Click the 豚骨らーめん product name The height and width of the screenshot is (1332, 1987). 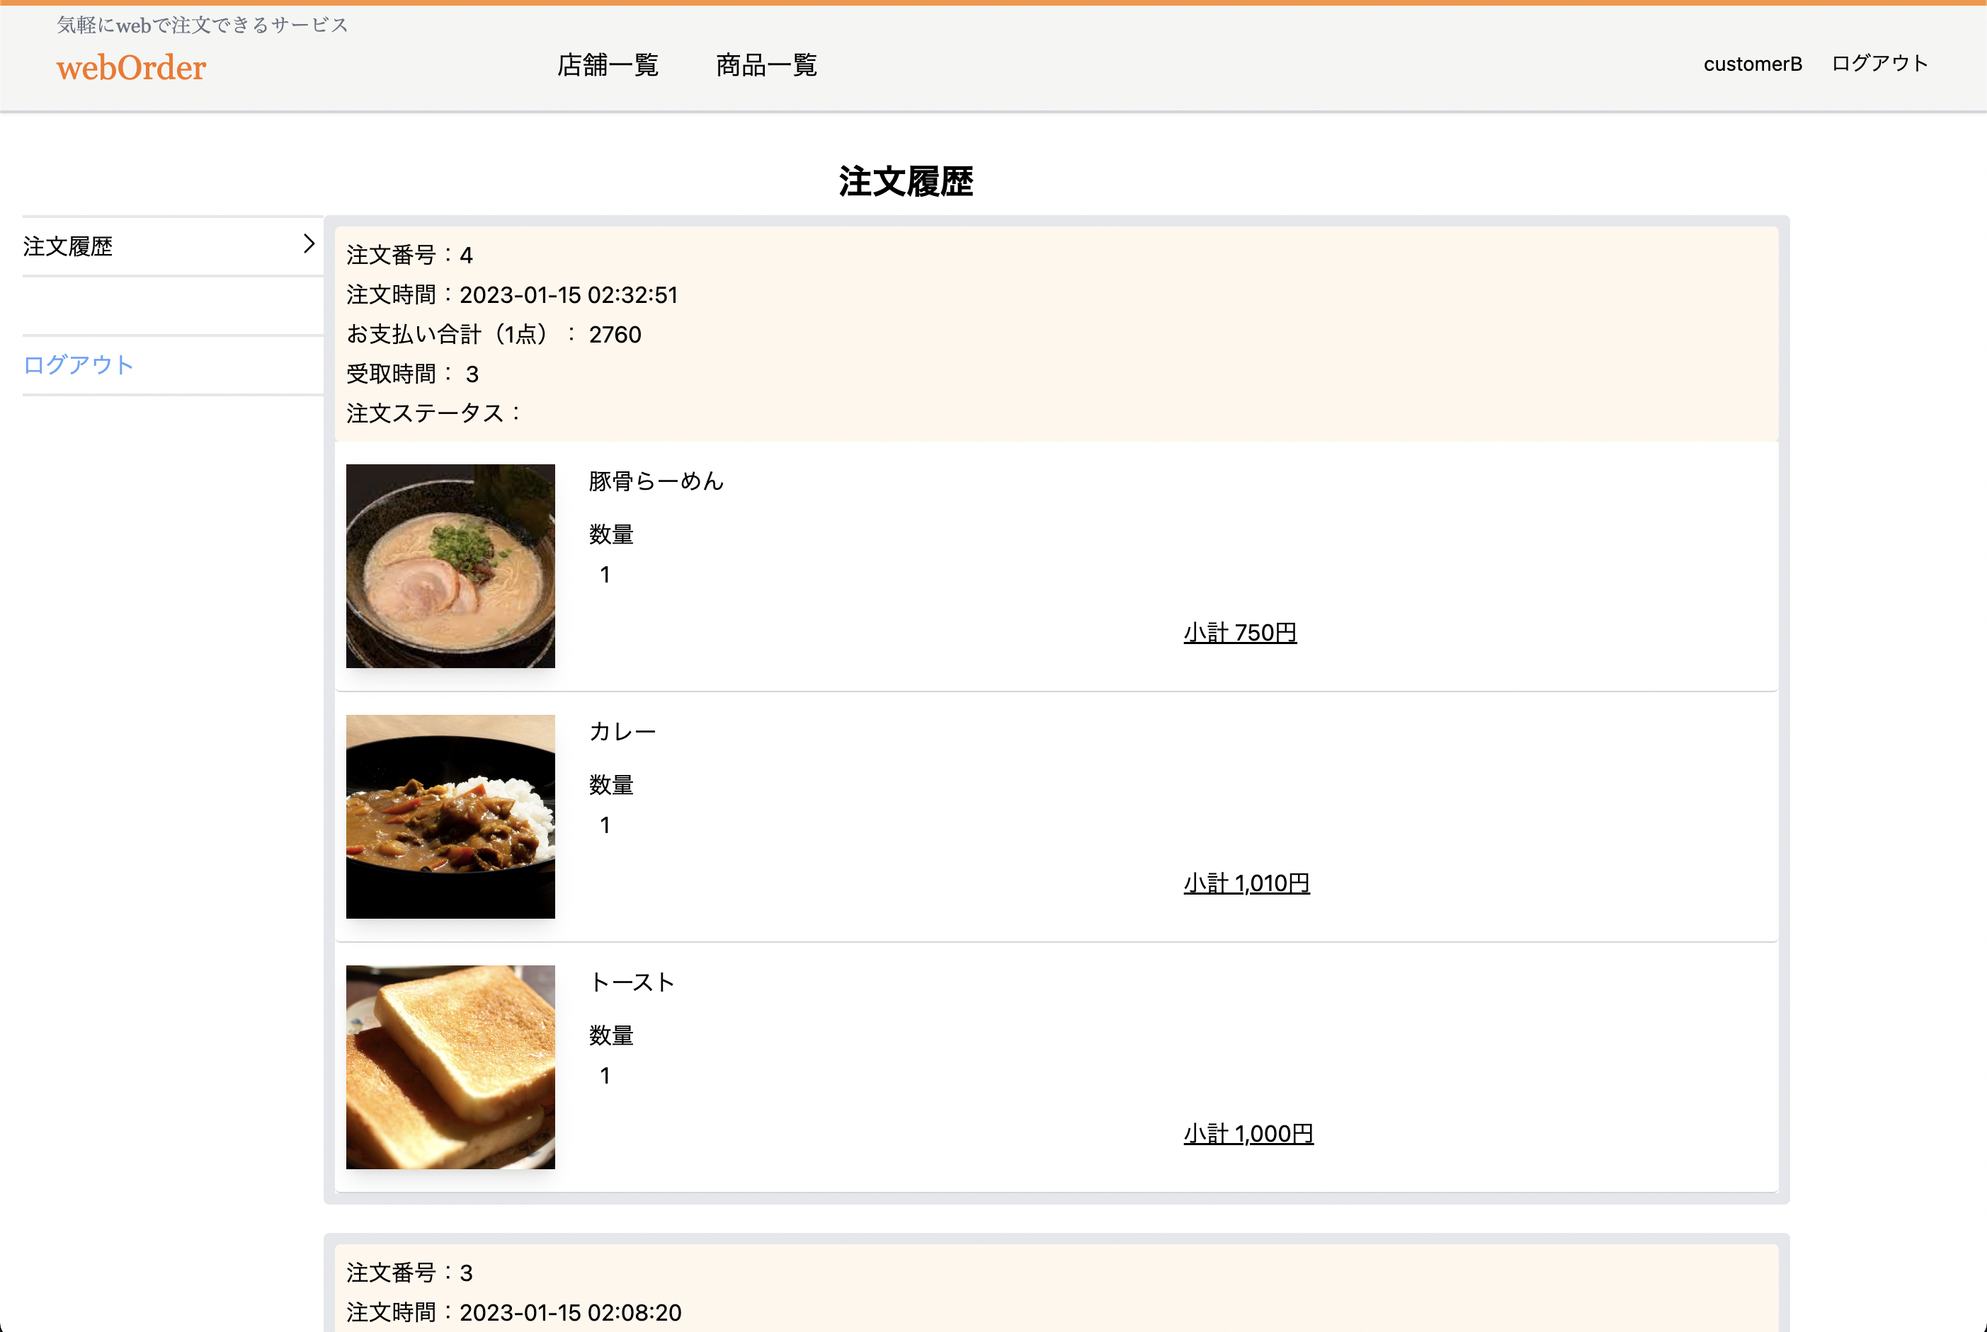tap(654, 481)
